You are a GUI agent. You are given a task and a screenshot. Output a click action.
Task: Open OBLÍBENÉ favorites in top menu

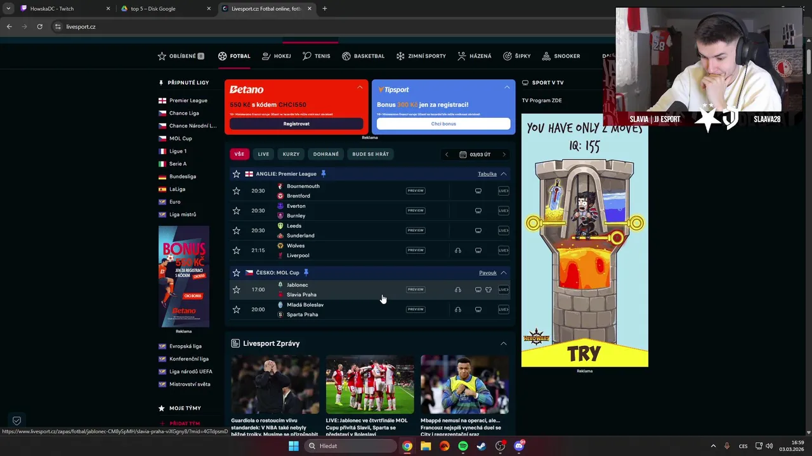(181, 56)
